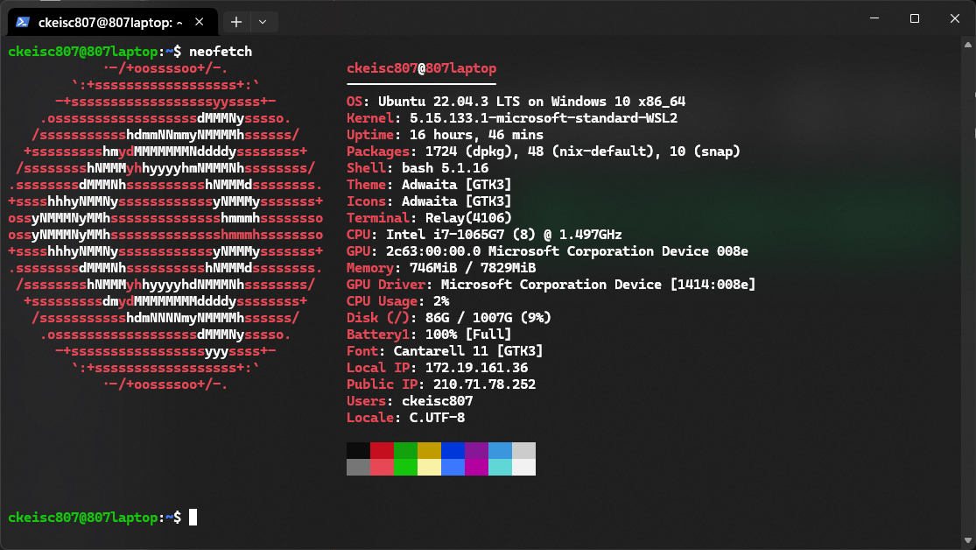This screenshot has width=976, height=550.
Task: Click the GPU Driver value '[1414:008e]'
Action: (x=713, y=285)
